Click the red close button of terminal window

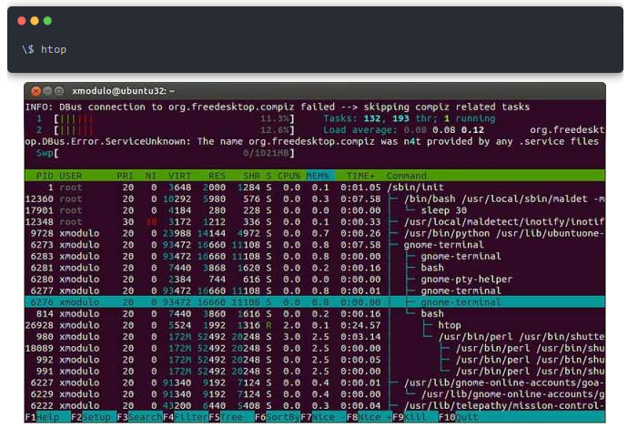point(35,91)
